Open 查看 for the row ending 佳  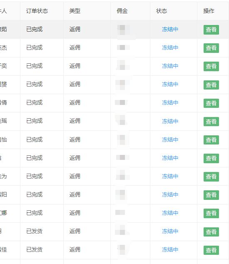tap(211, 250)
